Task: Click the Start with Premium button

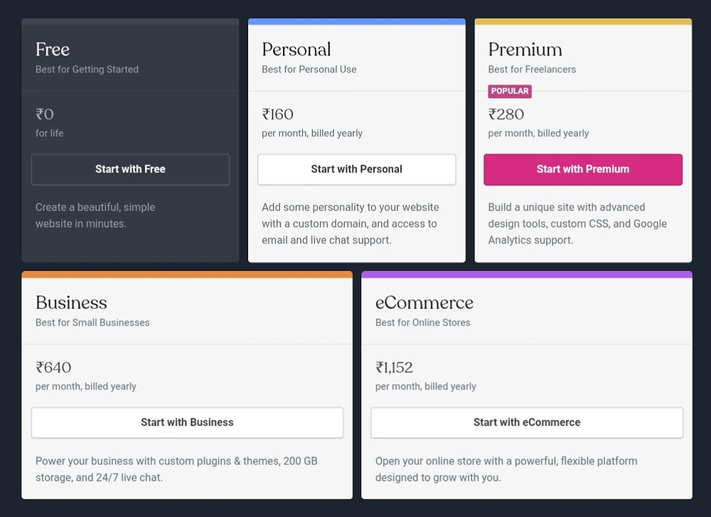Action: coord(582,169)
